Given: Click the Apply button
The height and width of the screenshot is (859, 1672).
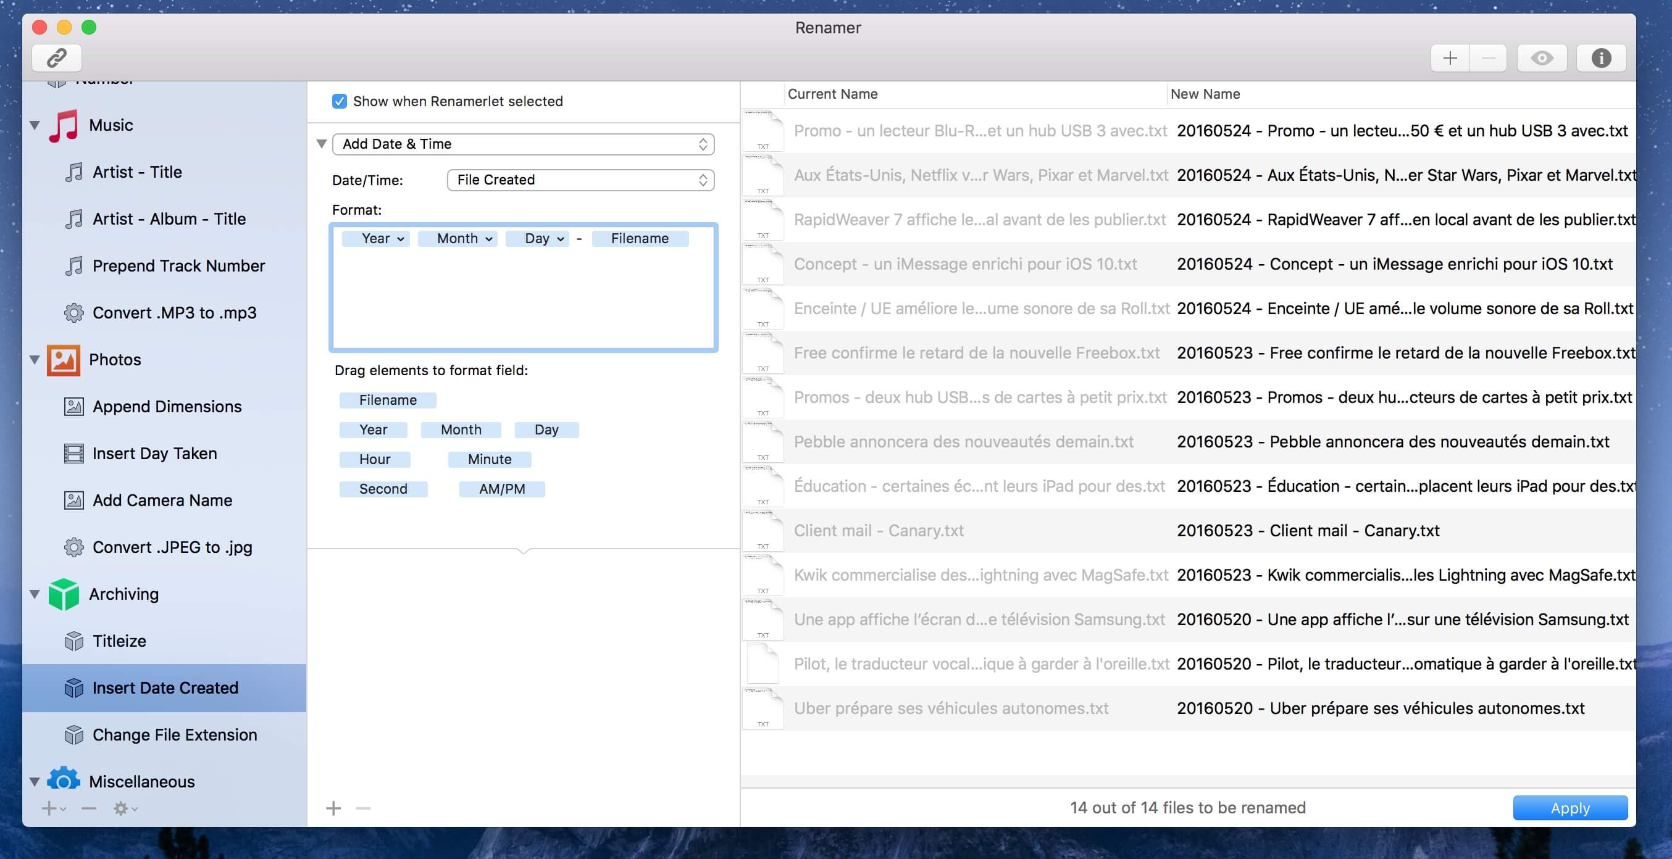Looking at the screenshot, I should tap(1570, 808).
